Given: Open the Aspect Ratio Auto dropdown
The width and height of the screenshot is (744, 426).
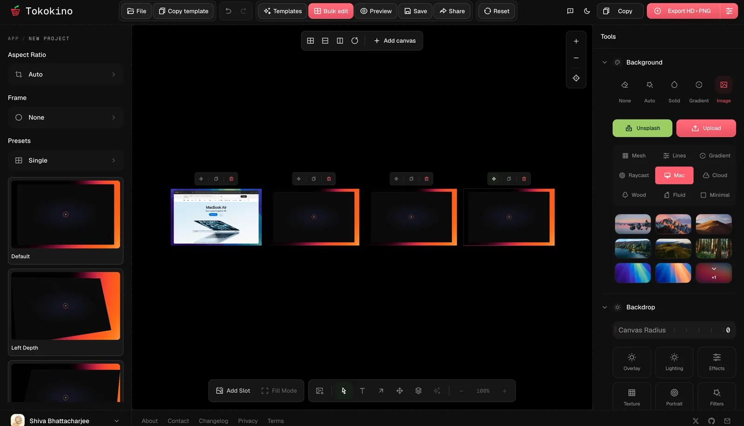Looking at the screenshot, I should coord(66,74).
